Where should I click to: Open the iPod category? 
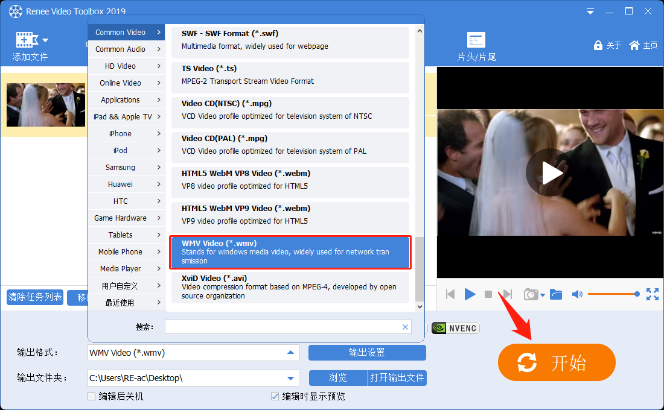(x=126, y=151)
